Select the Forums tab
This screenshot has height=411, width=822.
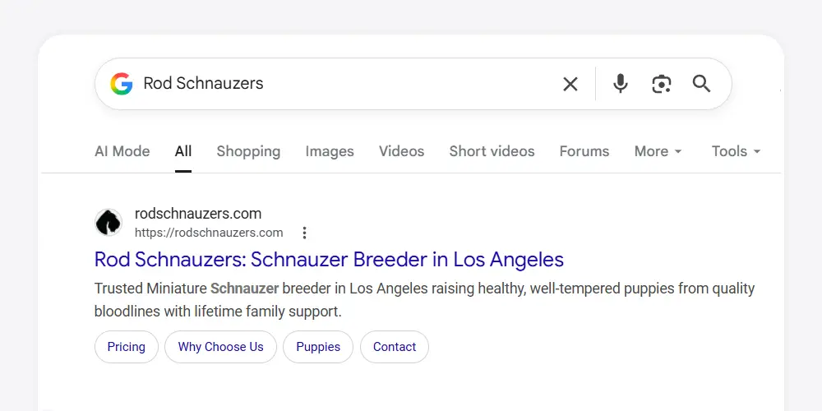tap(584, 151)
